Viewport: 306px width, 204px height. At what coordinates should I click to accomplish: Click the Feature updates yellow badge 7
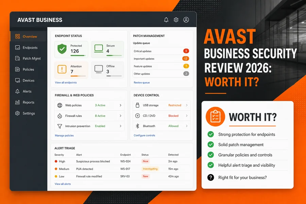click(x=186, y=66)
